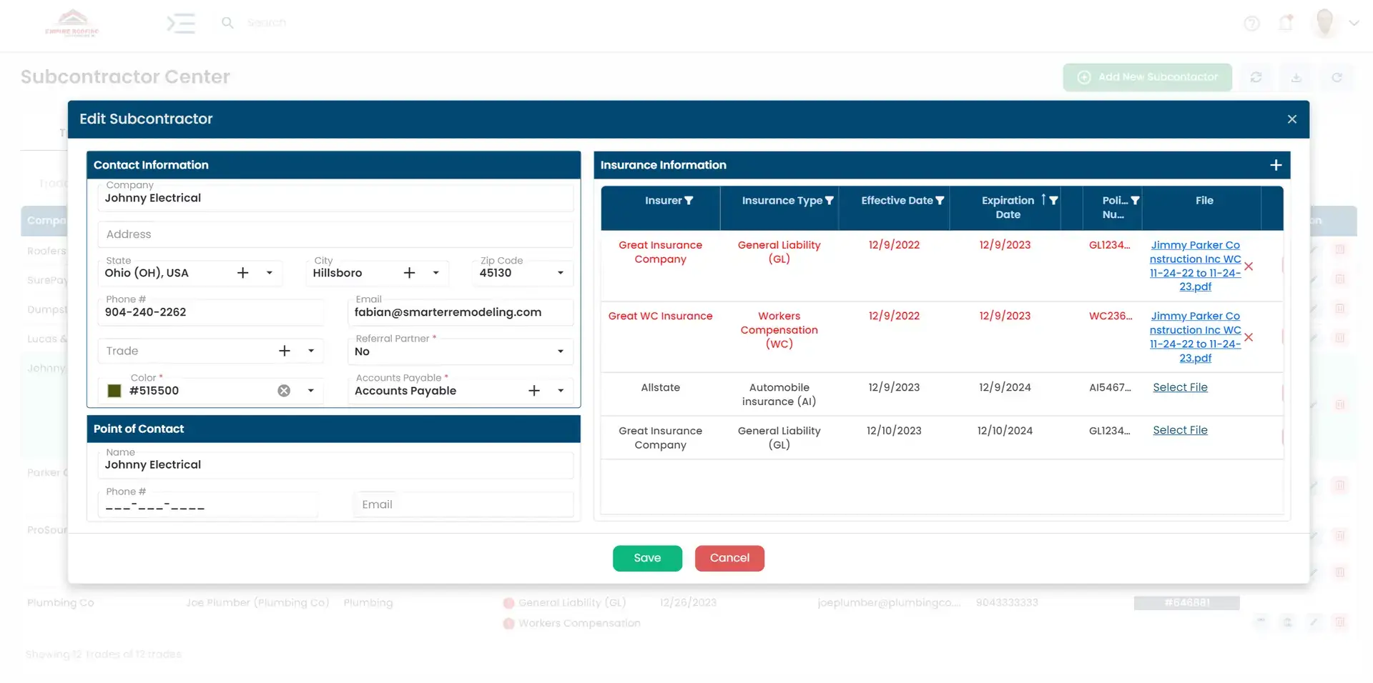This screenshot has width=1373, height=683.
Task: Add new trade with plus icon
Action: pos(285,351)
